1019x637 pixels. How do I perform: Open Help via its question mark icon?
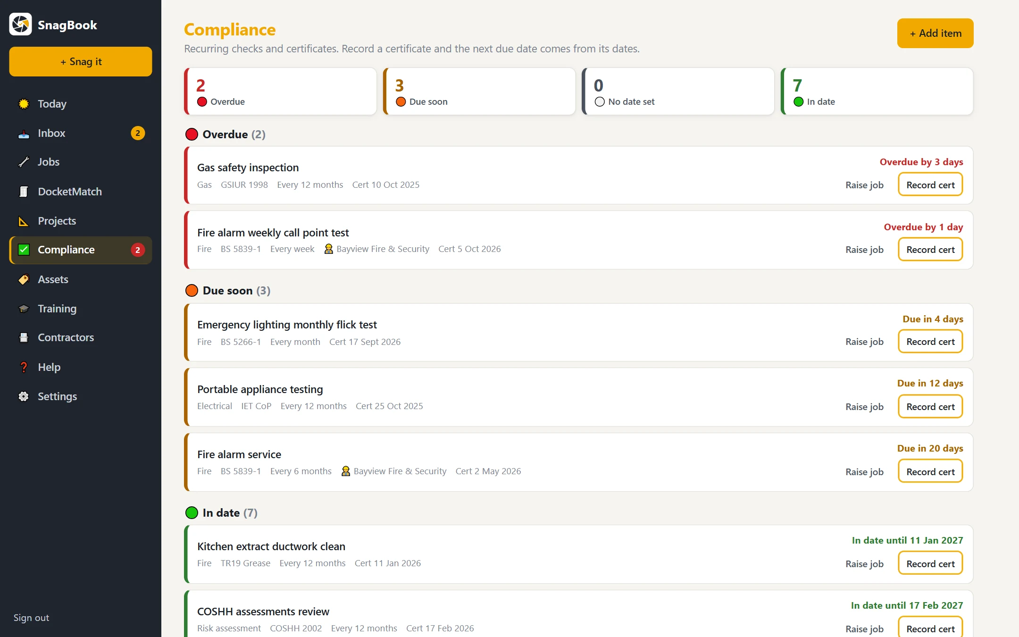click(24, 367)
